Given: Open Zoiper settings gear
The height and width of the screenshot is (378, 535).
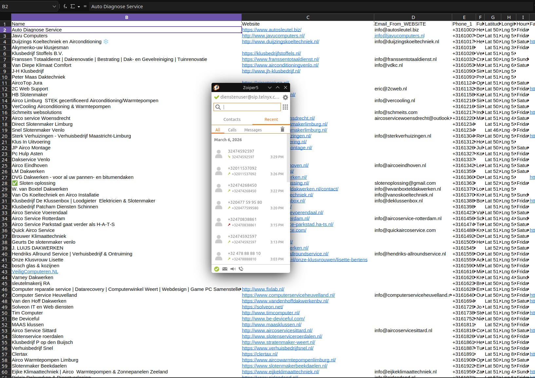Looking at the screenshot, I should [285, 97].
